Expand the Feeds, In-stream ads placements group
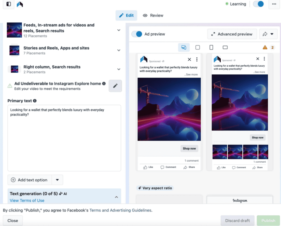This screenshot has width=281, height=226. (x=119, y=30)
